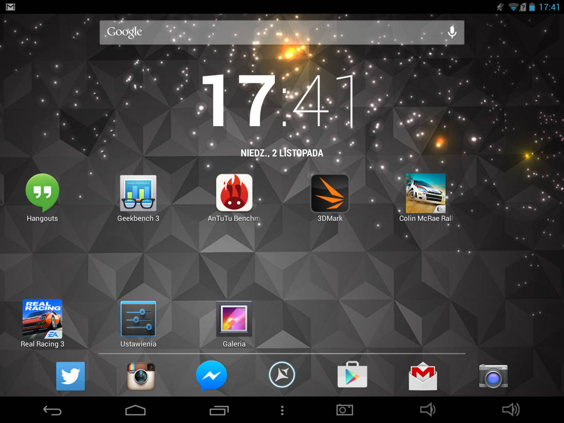This screenshot has width=564, height=423.
Task: Open Gmail from the dock
Action: click(423, 376)
